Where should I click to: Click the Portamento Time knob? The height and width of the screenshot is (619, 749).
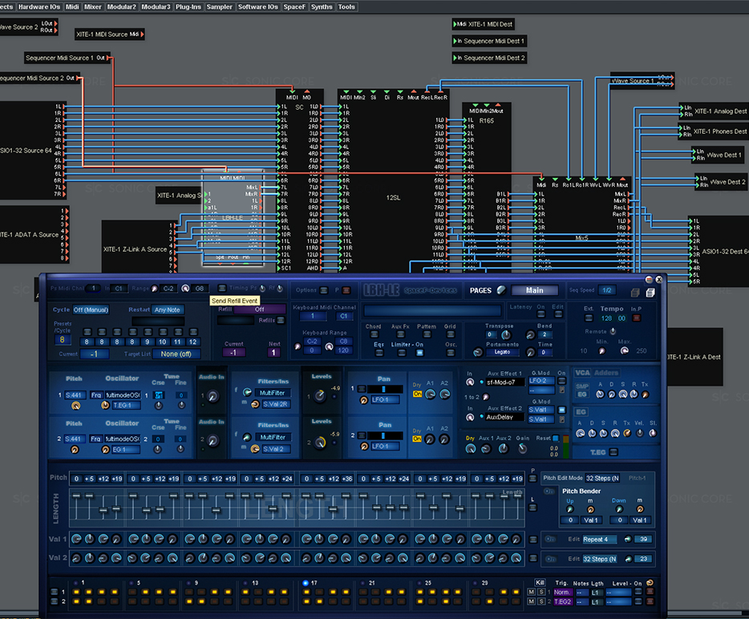[530, 352]
